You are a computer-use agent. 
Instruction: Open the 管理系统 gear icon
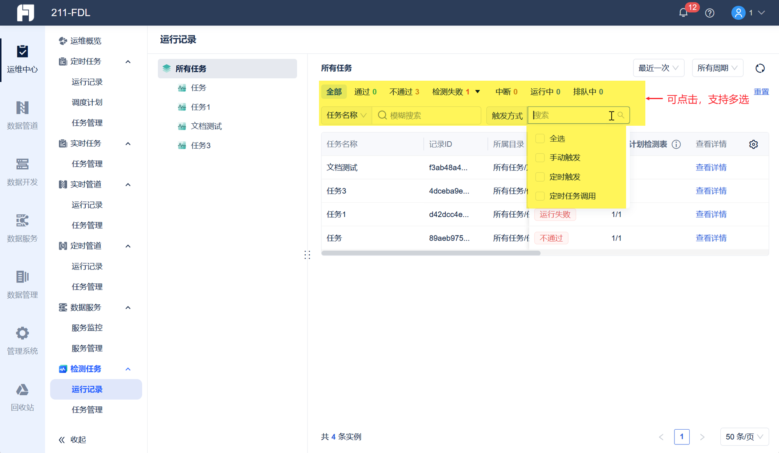(x=22, y=333)
